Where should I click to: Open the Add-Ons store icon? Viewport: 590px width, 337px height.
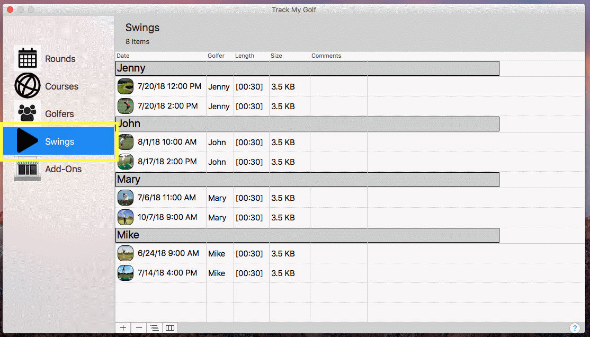(x=28, y=169)
